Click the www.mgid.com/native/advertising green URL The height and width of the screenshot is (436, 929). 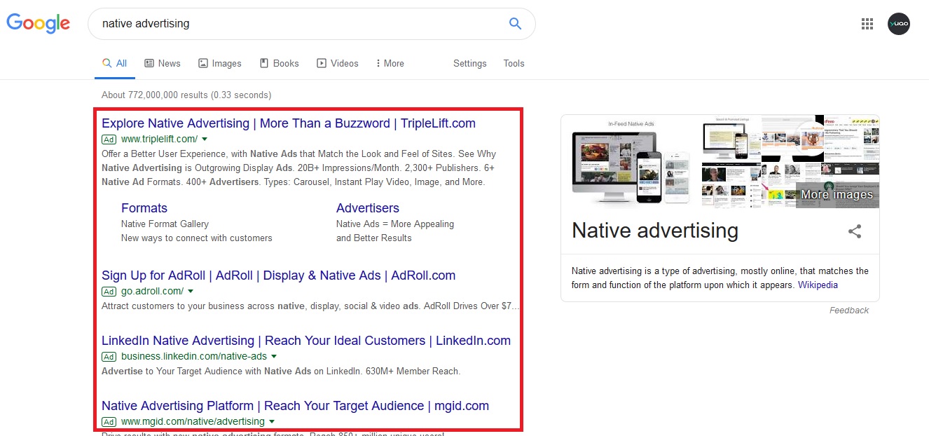(x=193, y=422)
